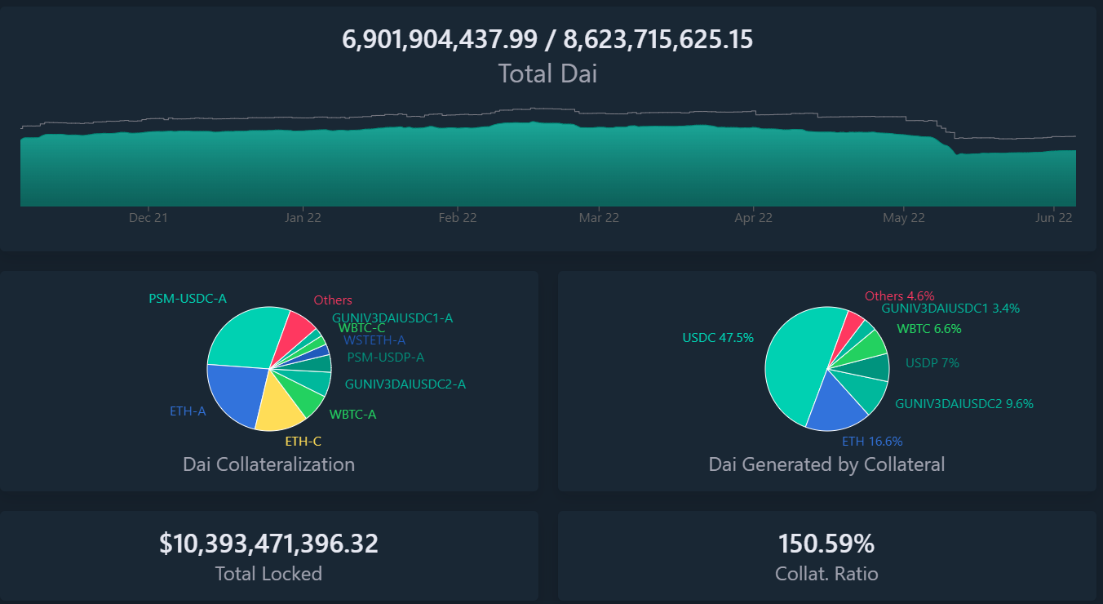1103x604 pixels.
Task: Select the PSM-USDC-A pie label
Action: [x=188, y=299]
